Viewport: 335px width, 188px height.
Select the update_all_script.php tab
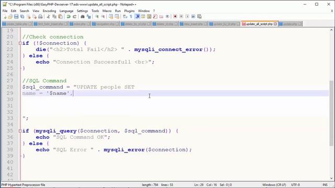coord(259,24)
